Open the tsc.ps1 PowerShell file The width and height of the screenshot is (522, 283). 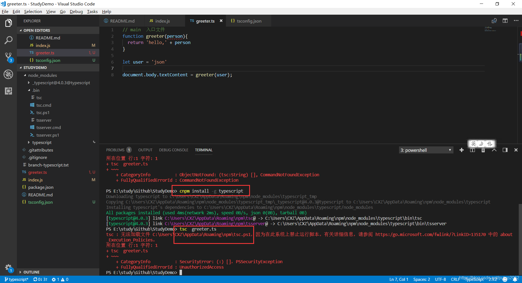43,112
